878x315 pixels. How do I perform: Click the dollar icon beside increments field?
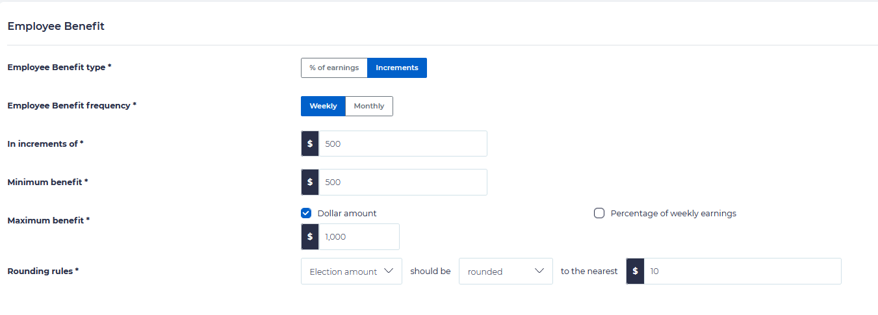[310, 144]
